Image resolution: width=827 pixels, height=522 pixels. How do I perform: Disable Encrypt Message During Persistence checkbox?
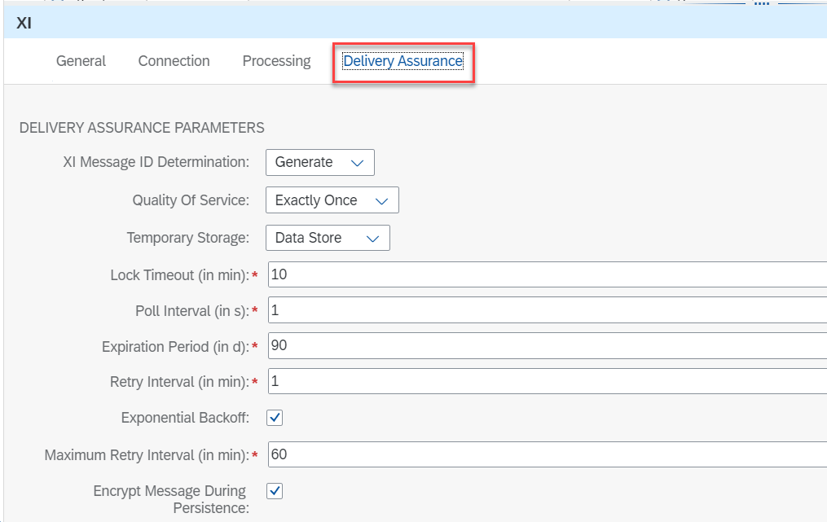coord(275,491)
